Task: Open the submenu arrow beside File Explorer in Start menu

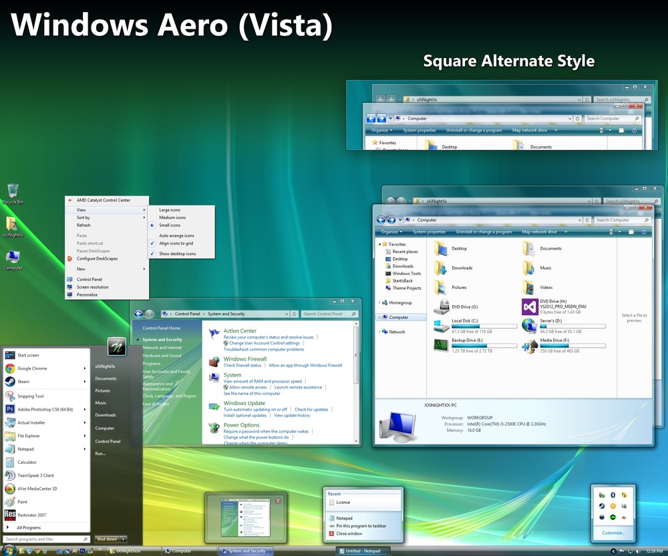Action: click(x=85, y=435)
